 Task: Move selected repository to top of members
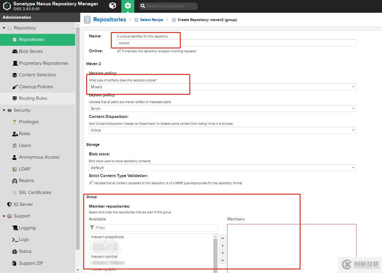(223, 238)
